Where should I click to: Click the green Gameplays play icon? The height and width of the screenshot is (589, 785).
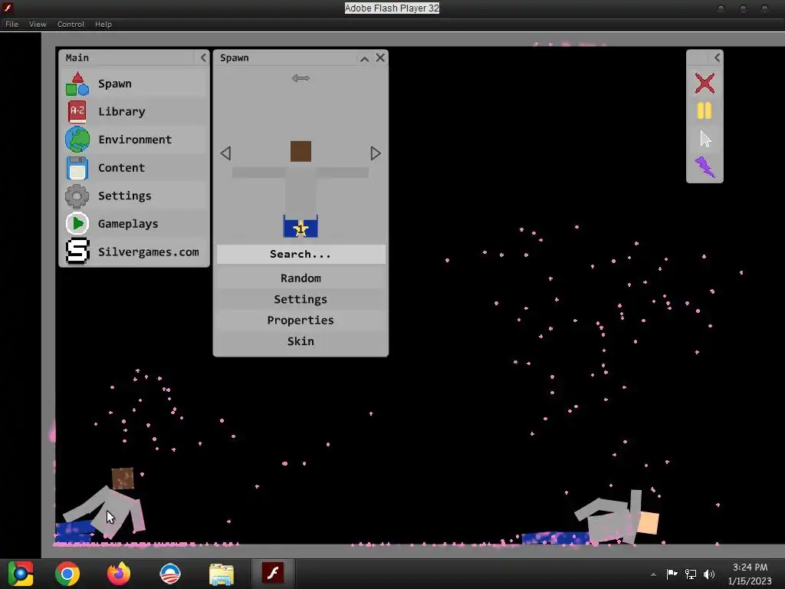[77, 223]
